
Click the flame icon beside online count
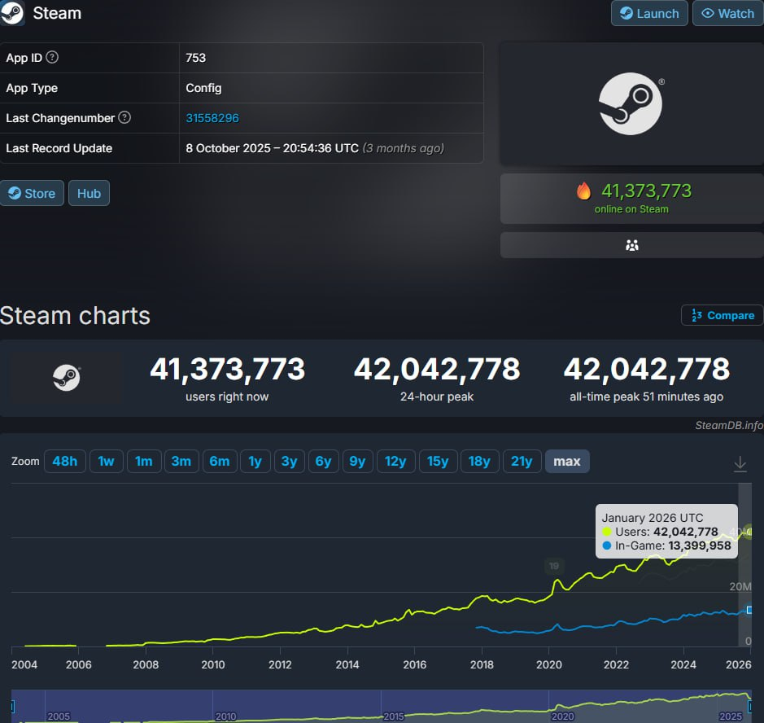[x=583, y=191]
